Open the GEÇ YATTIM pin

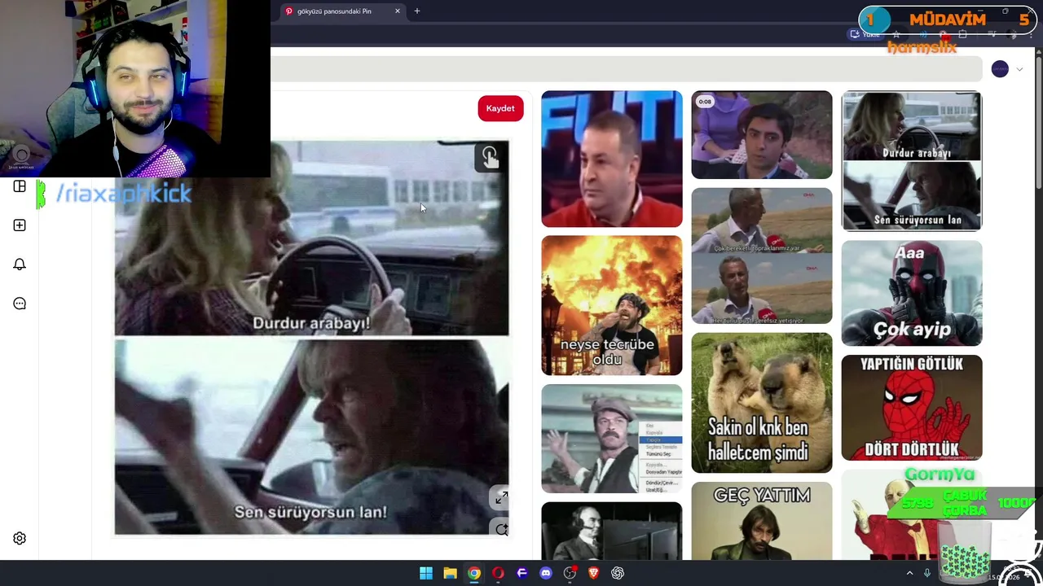[x=762, y=521]
